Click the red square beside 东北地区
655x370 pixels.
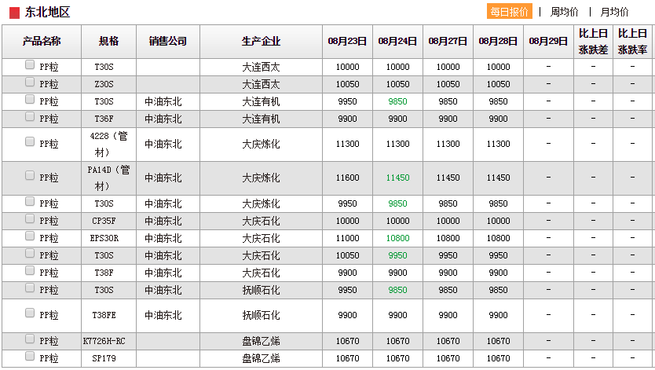coord(15,13)
